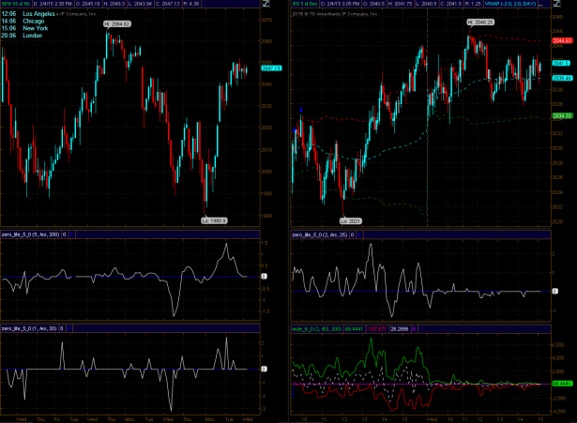The image size is (577, 423).
Task: Open the drawing tools icon on the ES chart
Action: 556,4
